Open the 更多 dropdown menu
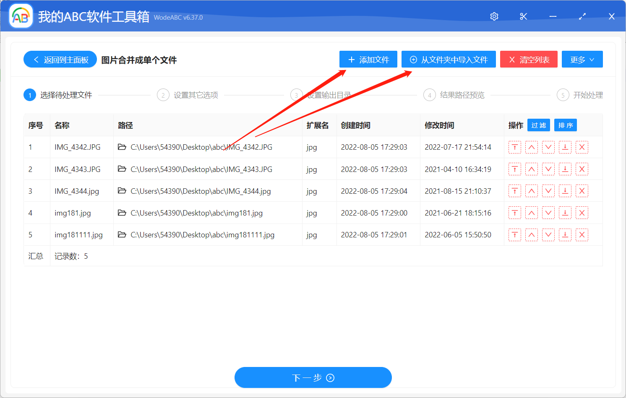Screen dimensions: 626x398 [582, 59]
